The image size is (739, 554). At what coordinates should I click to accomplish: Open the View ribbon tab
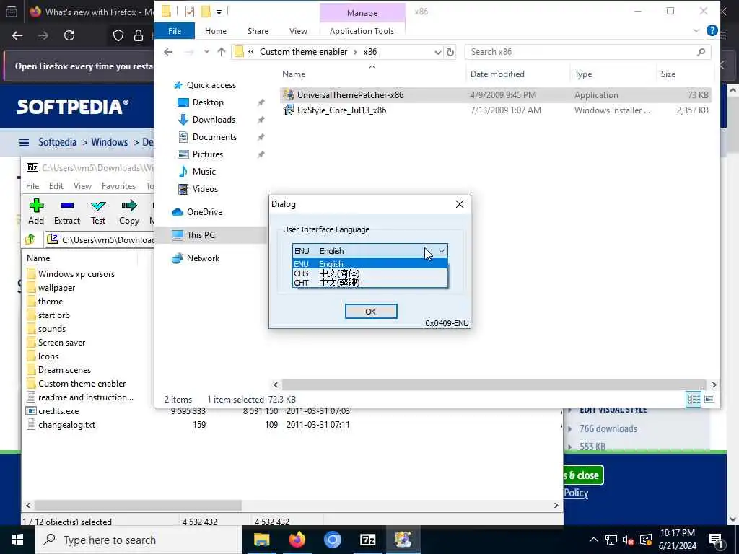298,30
